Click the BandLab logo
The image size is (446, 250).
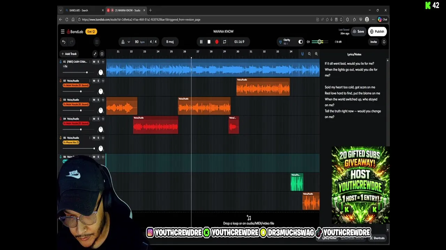[x=75, y=32]
